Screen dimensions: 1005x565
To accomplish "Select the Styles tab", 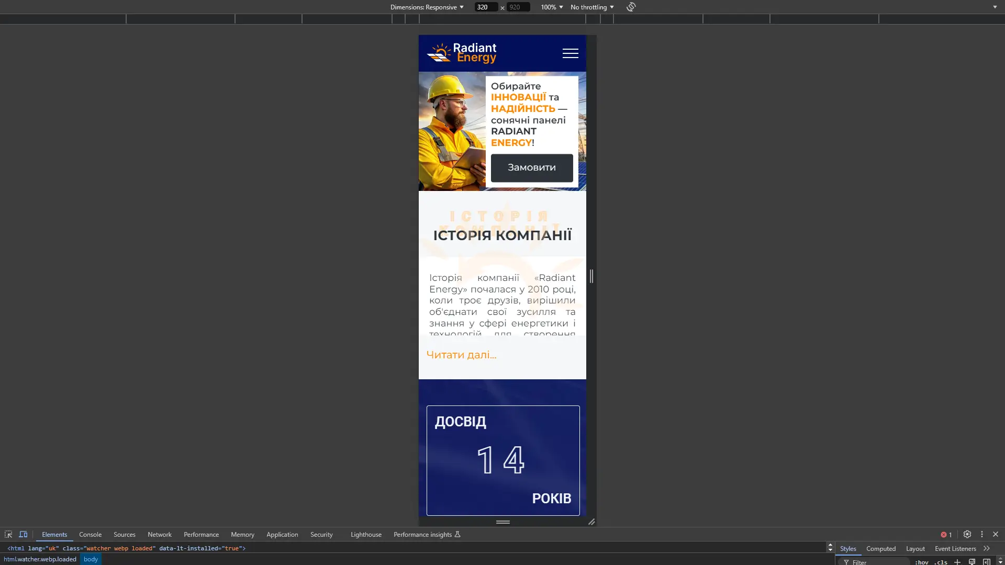I will pyautogui.click(x=848, y=548).
